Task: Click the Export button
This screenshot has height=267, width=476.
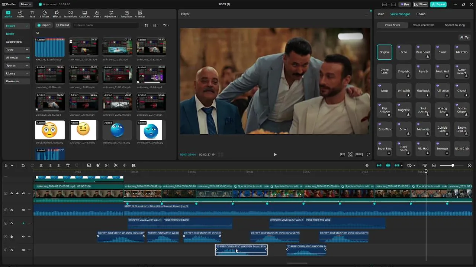Action: [x=438, y=4]
